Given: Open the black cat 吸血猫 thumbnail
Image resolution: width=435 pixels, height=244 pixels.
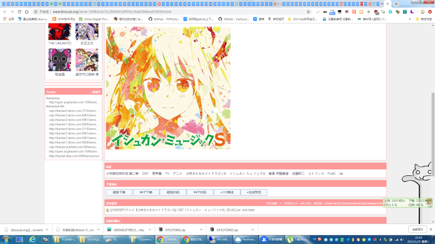Looking at the screenshot, I should point(60,60).
